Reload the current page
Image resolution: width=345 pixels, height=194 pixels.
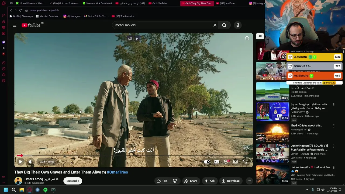point(20,10)
